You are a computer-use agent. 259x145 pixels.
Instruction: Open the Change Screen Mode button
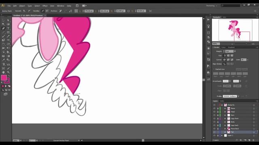5,94
